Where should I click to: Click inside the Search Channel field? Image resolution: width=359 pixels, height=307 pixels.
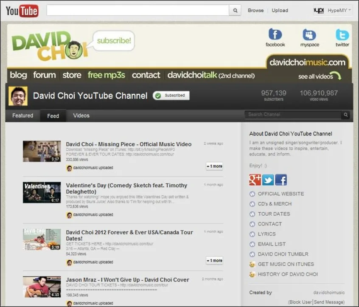293,115
